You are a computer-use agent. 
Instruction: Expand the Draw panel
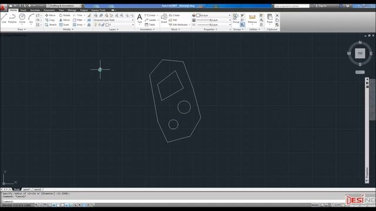pos(22,29)
